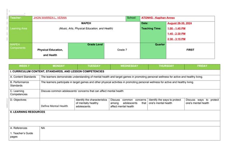Select the date August 26-30, 2024
This screenshot has height=150, width=229.
(180, 23)
